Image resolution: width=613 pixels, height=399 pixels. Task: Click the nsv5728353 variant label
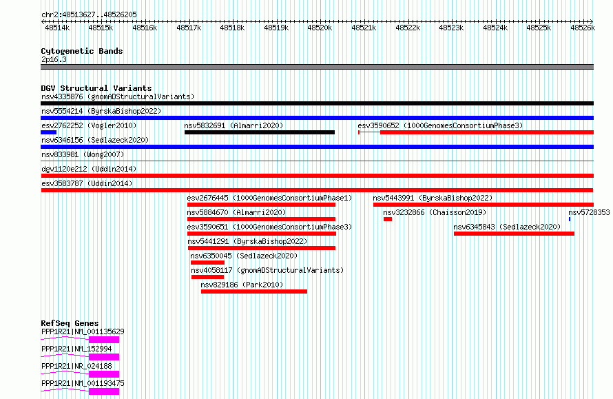point(589,212)
